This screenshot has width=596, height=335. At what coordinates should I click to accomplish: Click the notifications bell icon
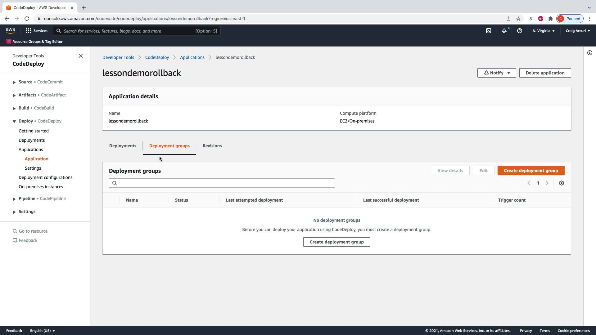pyautogui.click(x=504, y=31)
